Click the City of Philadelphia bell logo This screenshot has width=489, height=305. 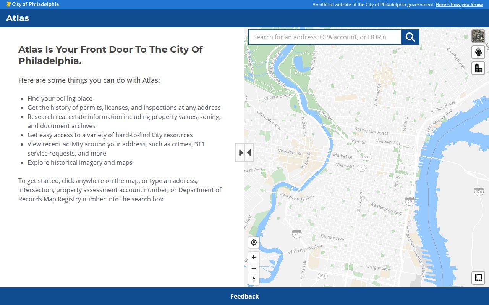[x=8, y=4]
